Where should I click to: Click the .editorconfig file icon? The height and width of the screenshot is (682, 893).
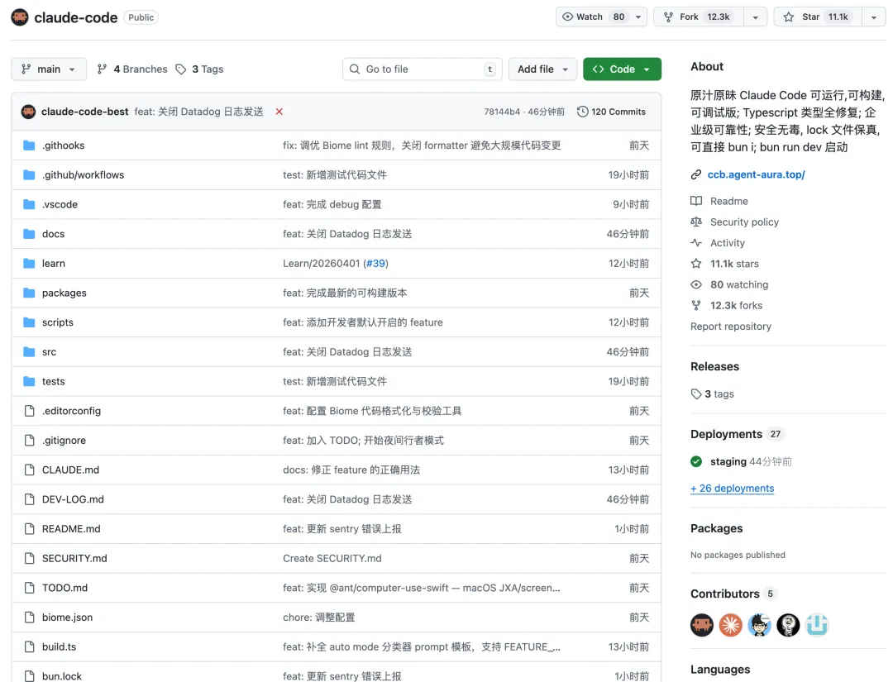[x=29, y=411]
